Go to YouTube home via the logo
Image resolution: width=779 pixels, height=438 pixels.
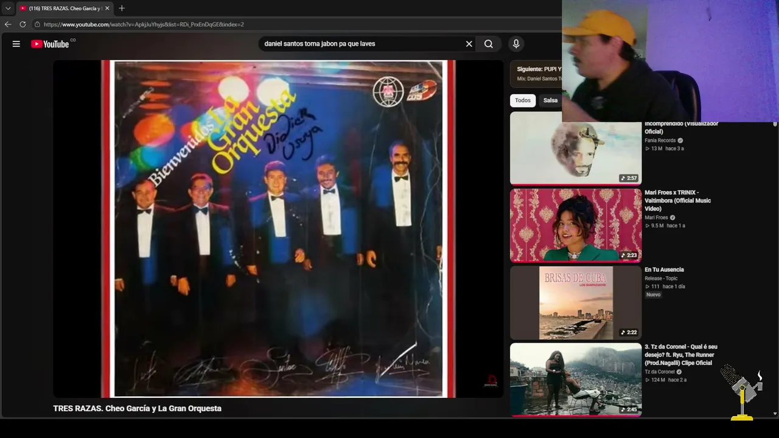pyautogui.click(x=50, y=44)
